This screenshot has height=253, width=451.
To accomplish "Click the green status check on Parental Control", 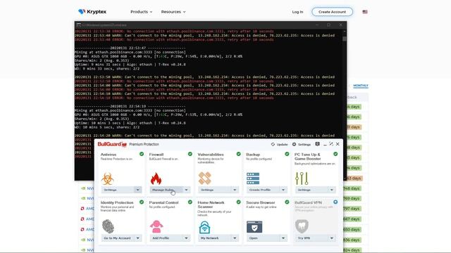I will (x=190, y=202).
